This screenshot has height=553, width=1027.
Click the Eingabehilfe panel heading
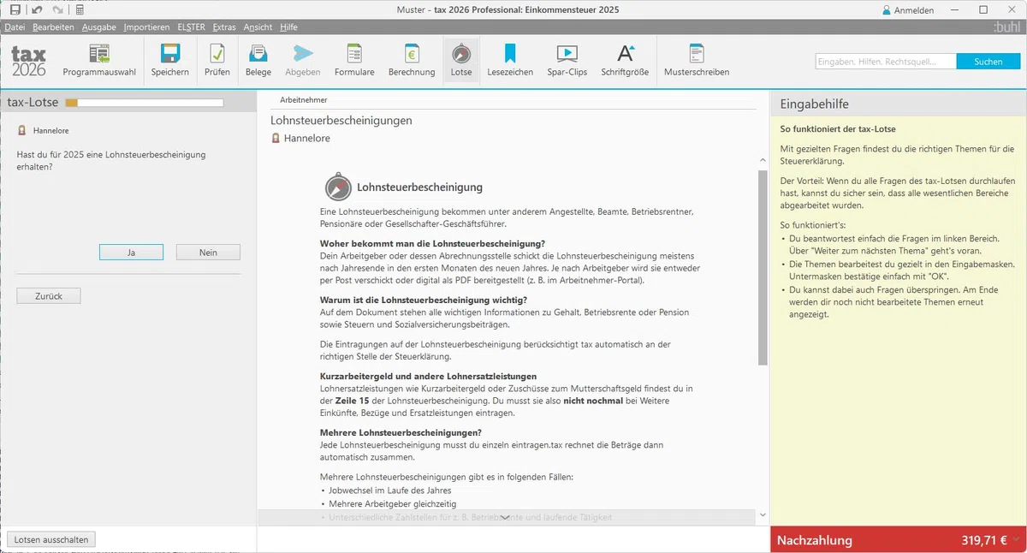(x=815, y=104)
